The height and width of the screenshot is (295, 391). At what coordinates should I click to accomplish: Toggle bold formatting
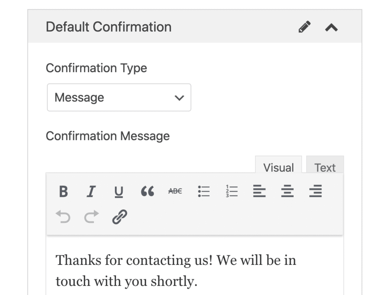pos(63,191)
